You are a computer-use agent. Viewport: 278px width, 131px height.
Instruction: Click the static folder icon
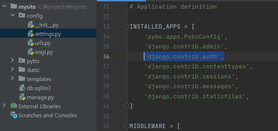point(22,69)
